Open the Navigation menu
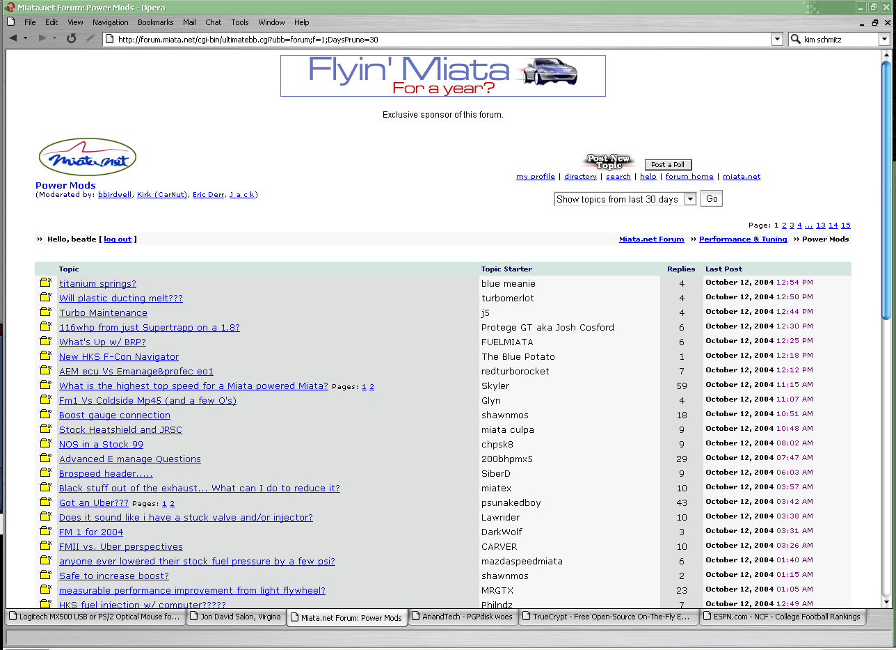The image size is (896, 650). pos(110,22)
